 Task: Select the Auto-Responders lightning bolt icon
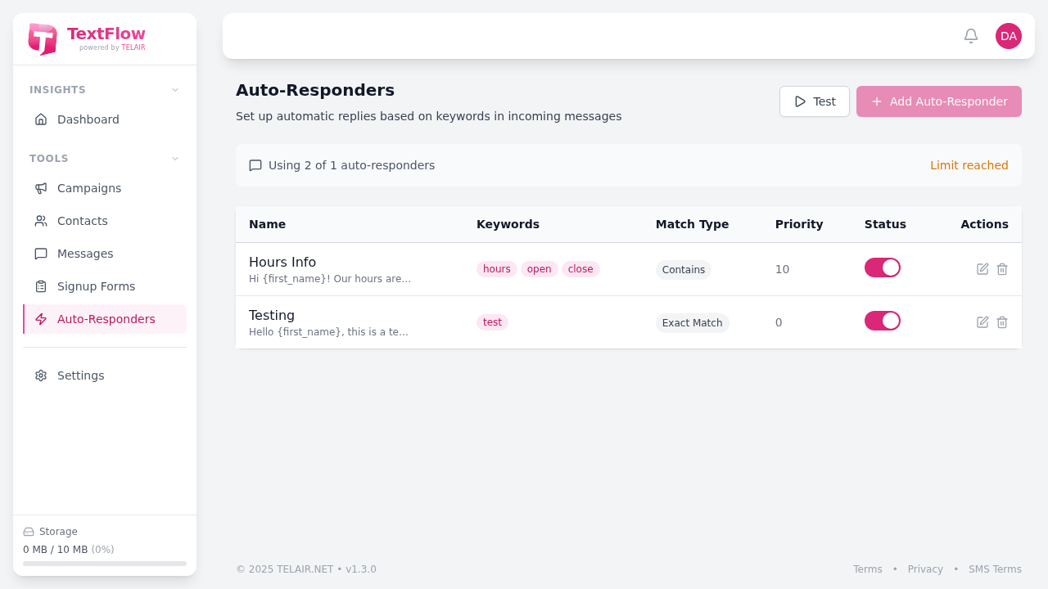point(41,319)
